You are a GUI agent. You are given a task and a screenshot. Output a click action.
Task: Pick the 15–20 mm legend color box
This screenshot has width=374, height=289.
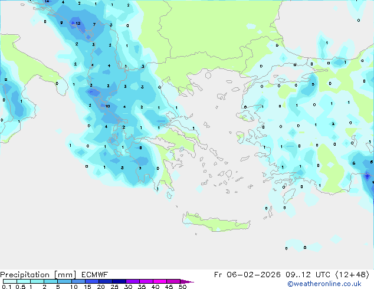pyautogui.click(x=92, y=281)
